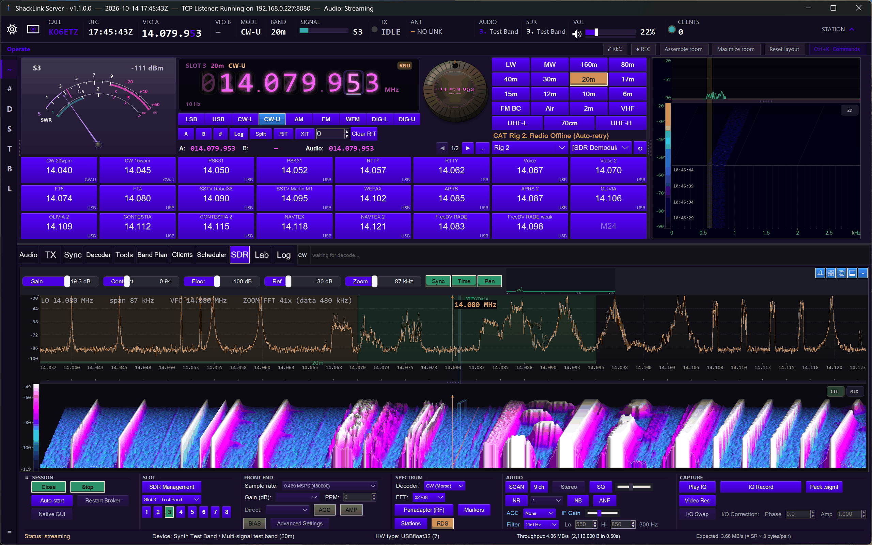Adjust the Gain slider handle

(67, 281)
